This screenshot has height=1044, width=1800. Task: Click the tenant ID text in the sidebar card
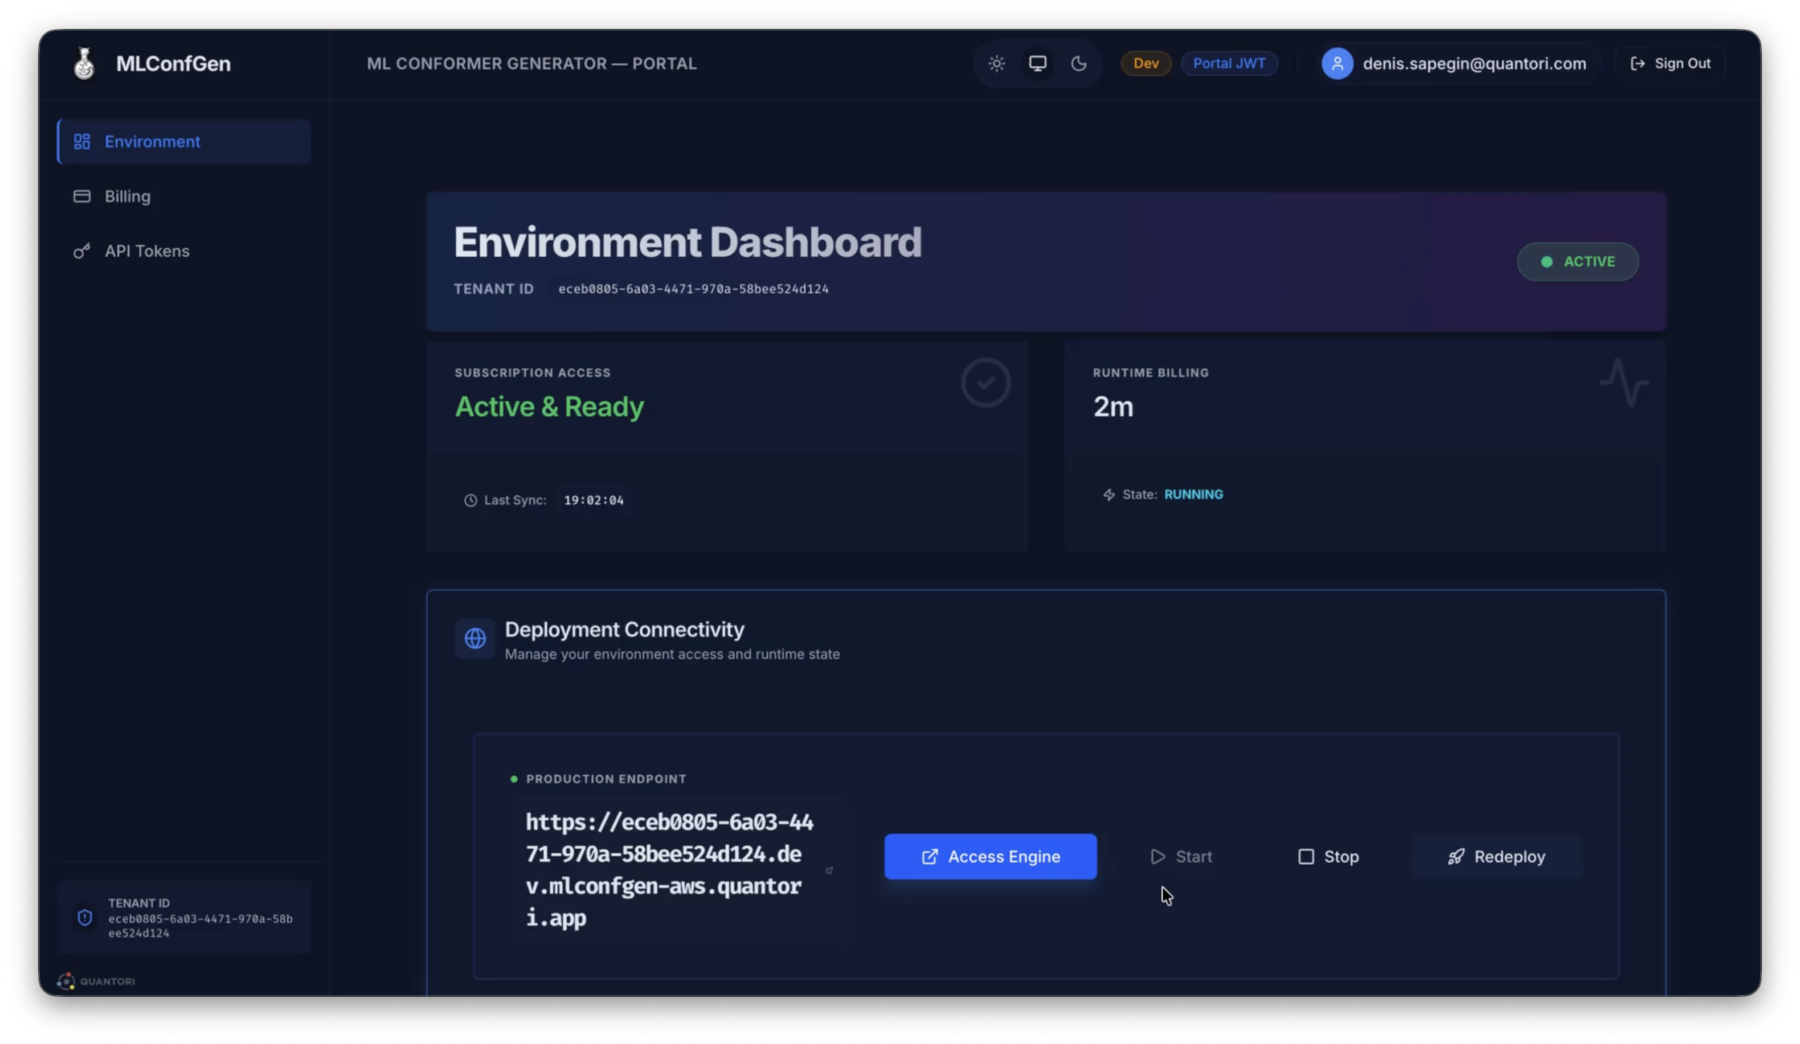pyautogui.click(x=200, y=926)
